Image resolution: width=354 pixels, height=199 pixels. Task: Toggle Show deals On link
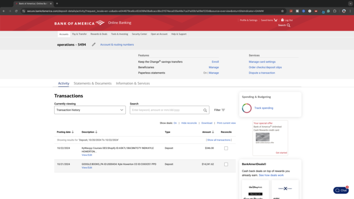[x=175, y=123]
